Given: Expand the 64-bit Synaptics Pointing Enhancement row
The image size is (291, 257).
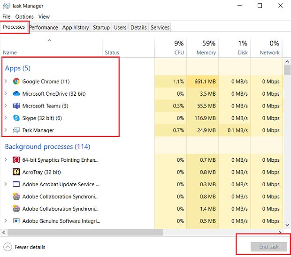Looking at the screenshot, I should pyautogui.click(x=6, y=159).
